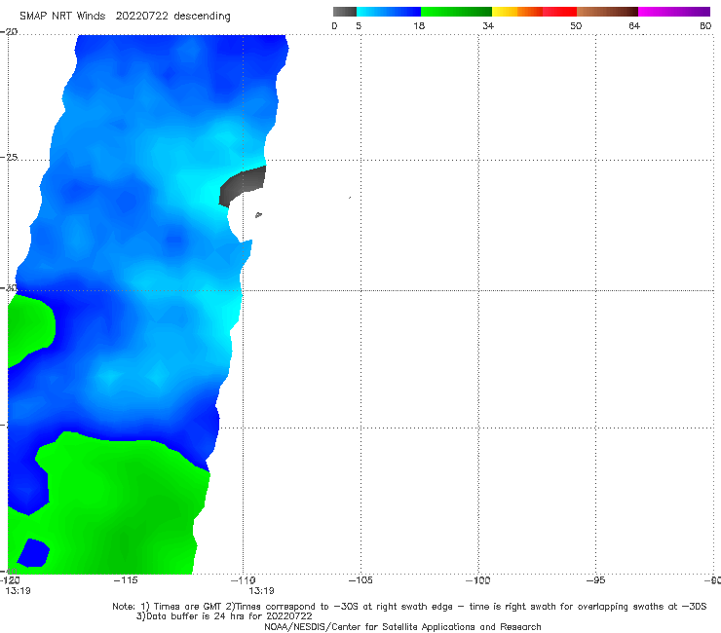Click the longitude label '-95'
Viewport: 721px width, 633px height.
595,580
